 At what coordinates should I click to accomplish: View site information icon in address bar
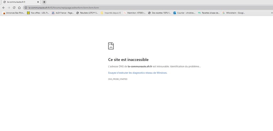[x=26, y=8]
